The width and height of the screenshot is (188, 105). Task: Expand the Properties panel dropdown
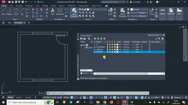point(132,19)
